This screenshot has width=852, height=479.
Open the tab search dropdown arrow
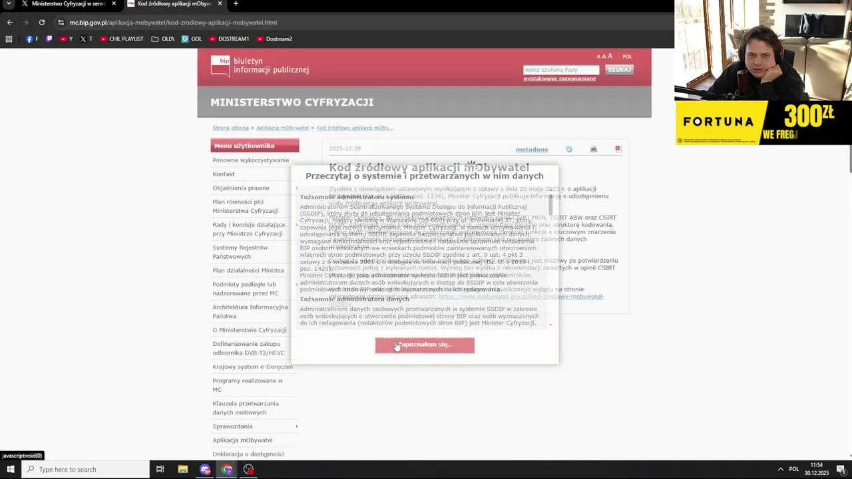click(x=8, y=4)
